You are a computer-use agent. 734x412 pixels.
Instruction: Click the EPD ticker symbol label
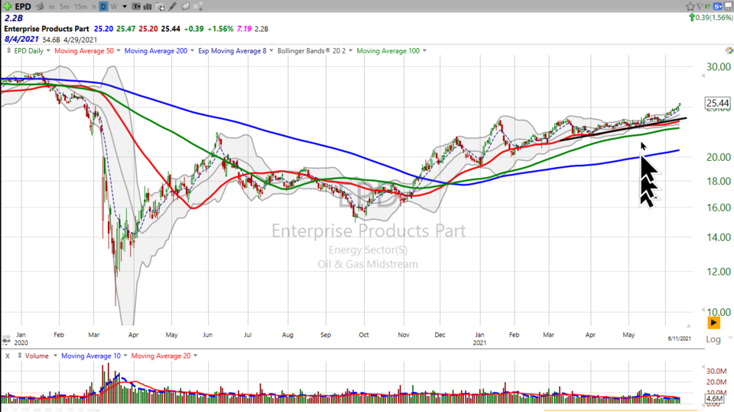pyautogui.click(x=23, y=6)
